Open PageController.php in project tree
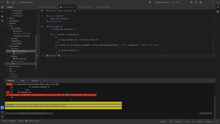 click(x=21, y=36)
